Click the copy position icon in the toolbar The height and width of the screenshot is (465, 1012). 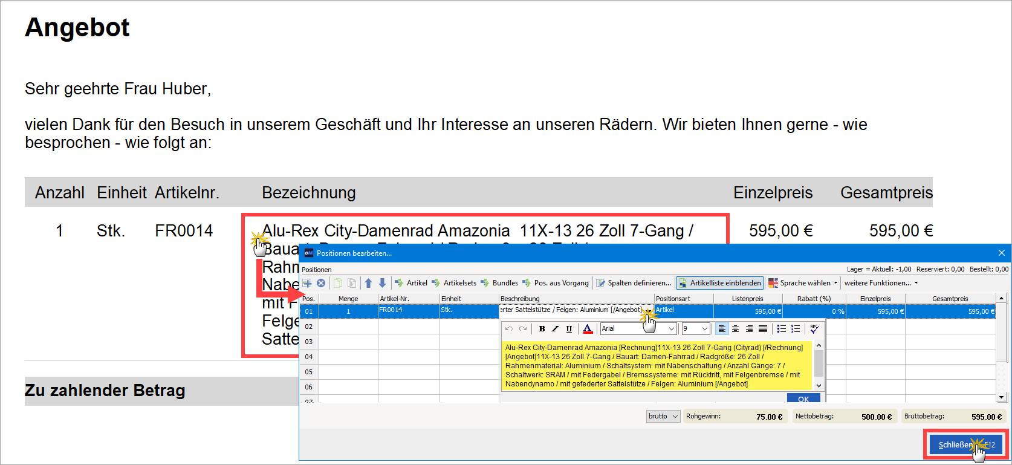click(338, 283)
